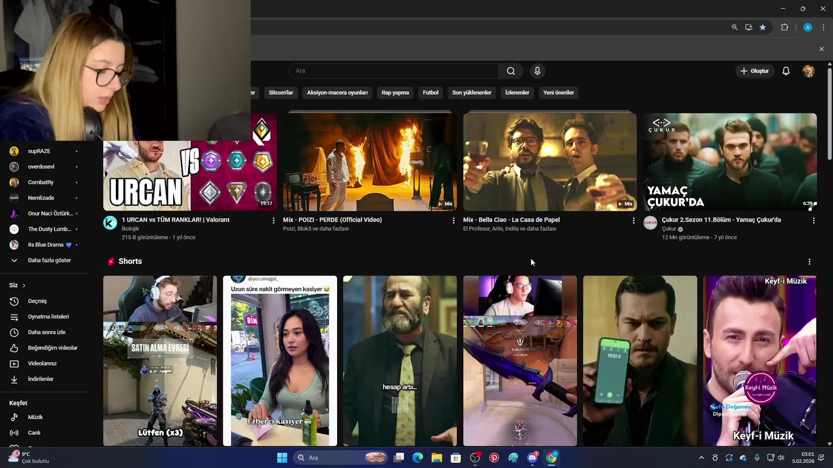Open İkolojik channel avatar
The image size is (833, 468).
111,223
